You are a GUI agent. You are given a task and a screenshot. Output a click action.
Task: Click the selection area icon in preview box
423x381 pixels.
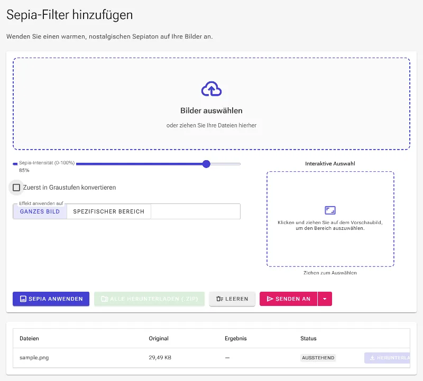coord(330,210)
